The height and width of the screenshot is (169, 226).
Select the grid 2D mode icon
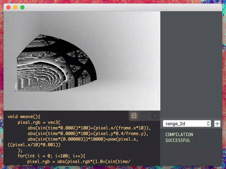coord(134,116)
